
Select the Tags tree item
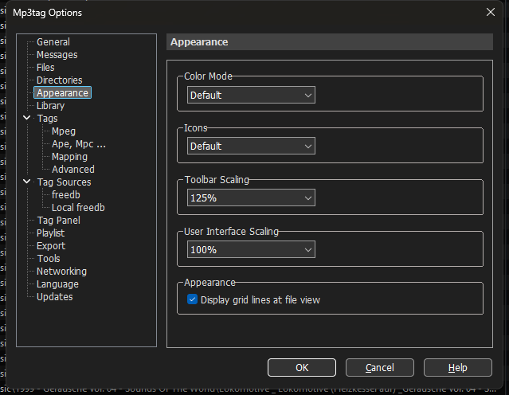(x=47, y=118)
